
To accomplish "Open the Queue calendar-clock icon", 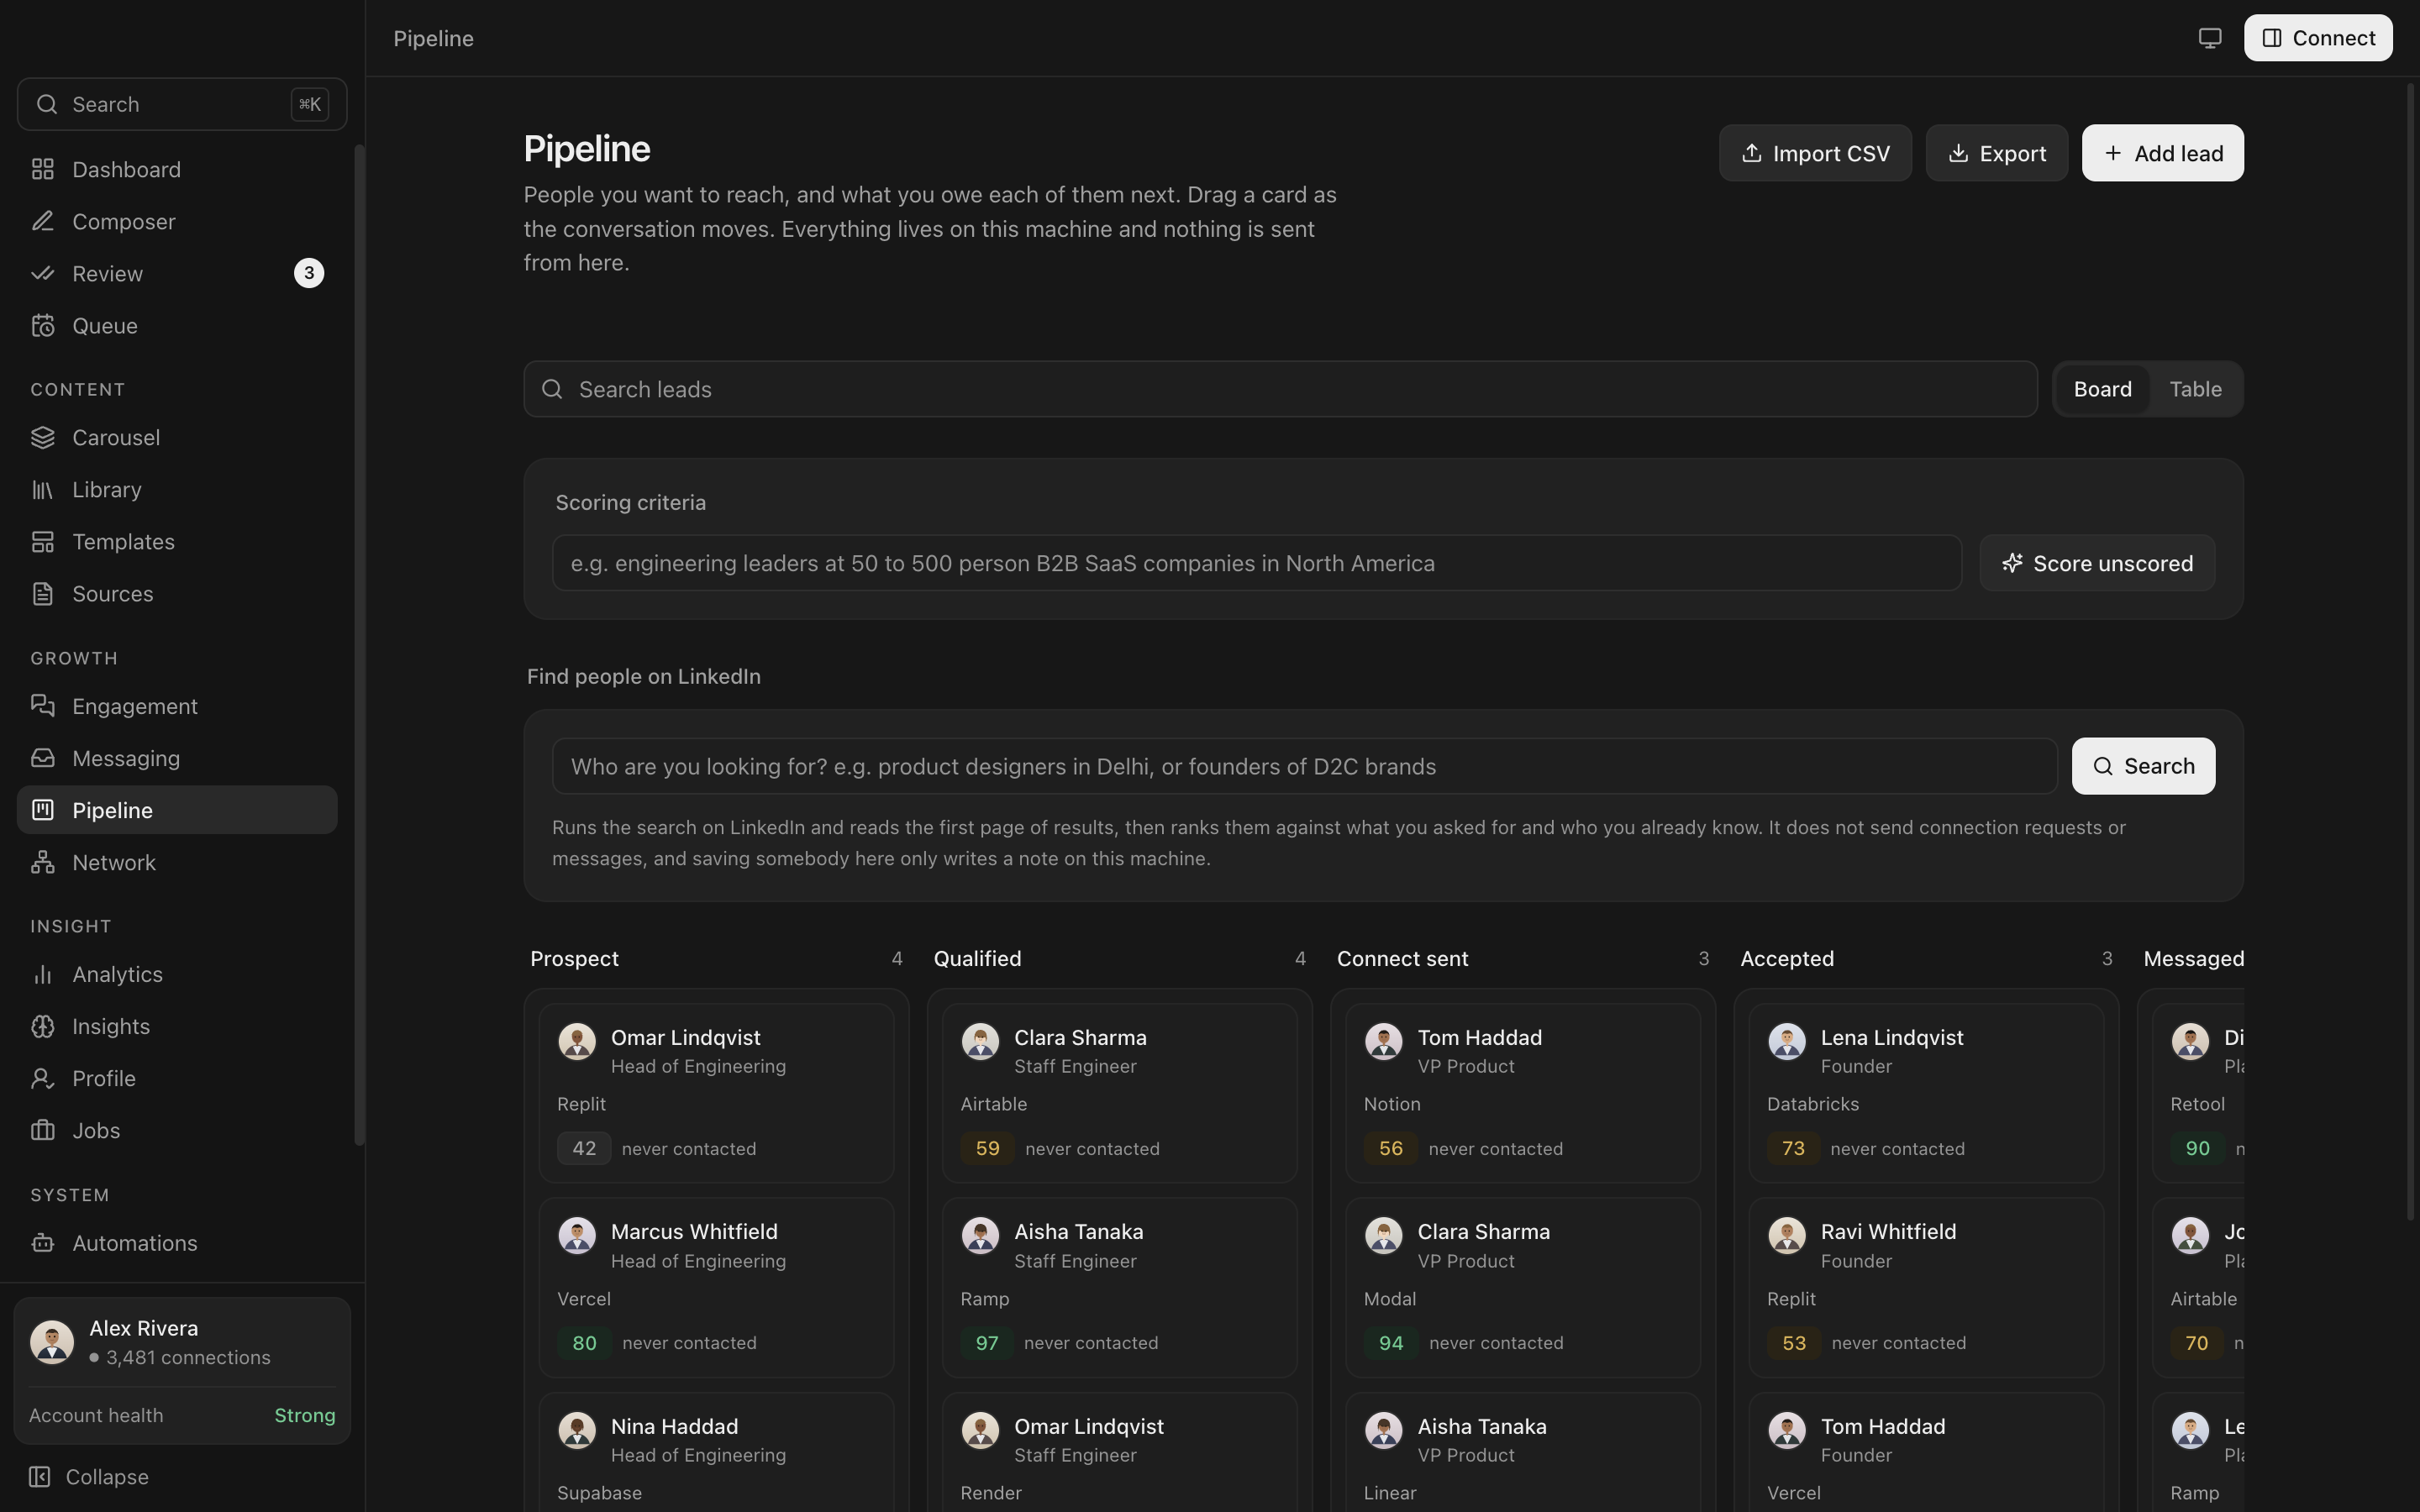I will pos(42,325).
